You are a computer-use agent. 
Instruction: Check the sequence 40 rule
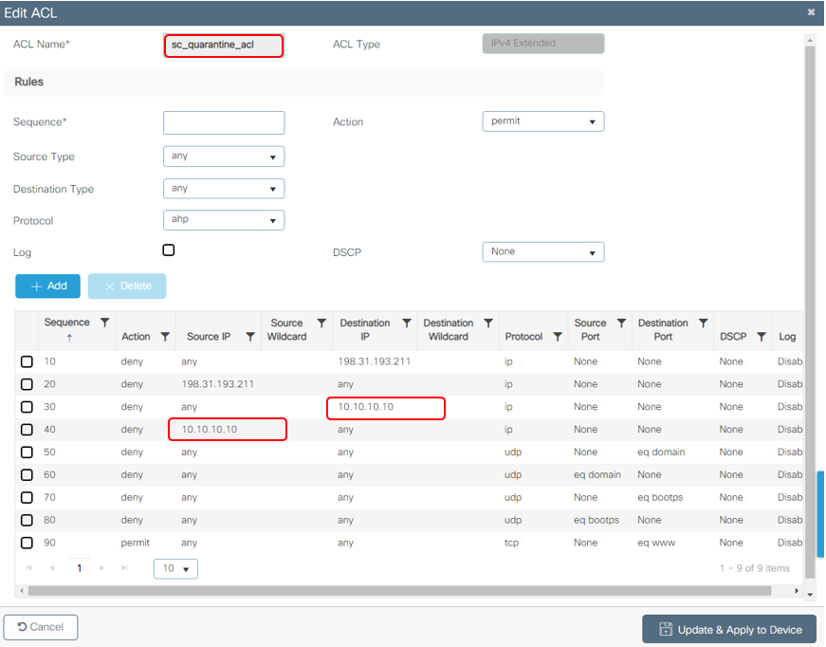pos(27,430)
